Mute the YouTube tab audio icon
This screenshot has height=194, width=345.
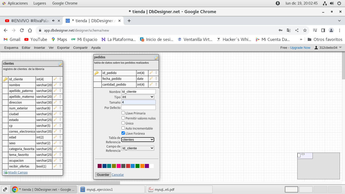[x=54, y=21]
